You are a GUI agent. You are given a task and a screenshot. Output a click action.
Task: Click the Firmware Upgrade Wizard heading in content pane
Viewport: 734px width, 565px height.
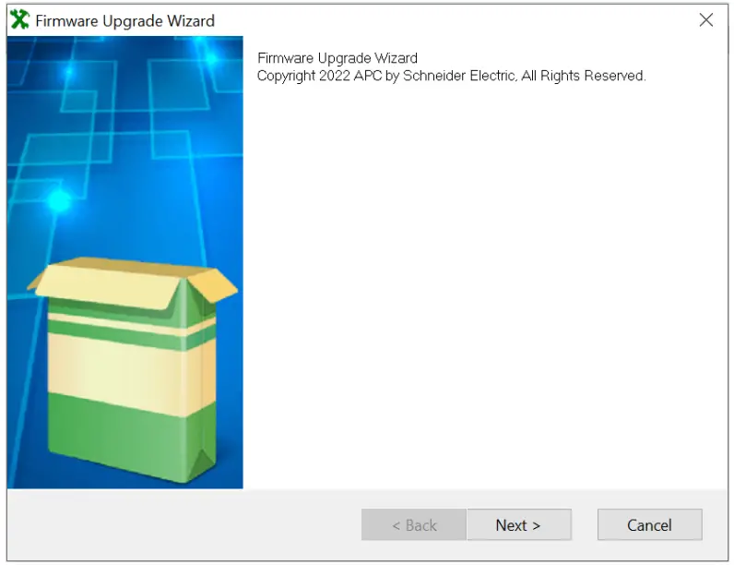(337, 58)
